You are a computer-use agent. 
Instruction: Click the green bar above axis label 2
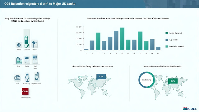98,41
